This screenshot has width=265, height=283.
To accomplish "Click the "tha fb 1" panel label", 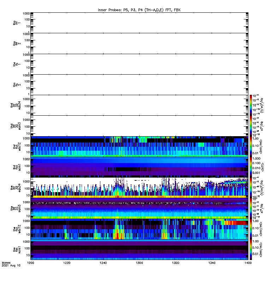I will click(17, 64).
